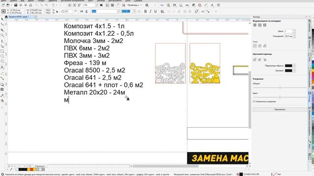Select the Artistic Media tool
314x176 pixels.
tap(2, 46)
